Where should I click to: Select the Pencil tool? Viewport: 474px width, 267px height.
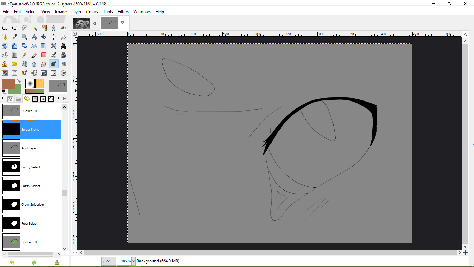click(x=24, y=55)
